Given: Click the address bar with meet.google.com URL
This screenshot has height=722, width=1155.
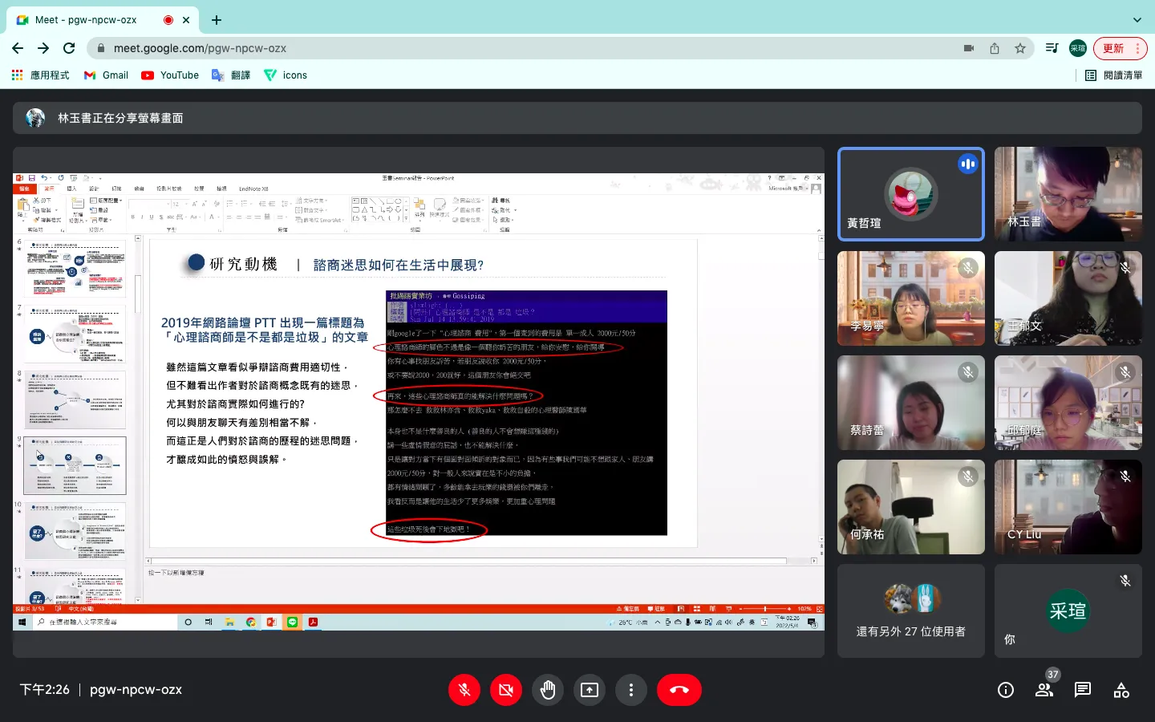Looking at the screenshot, I should point(561,48).
